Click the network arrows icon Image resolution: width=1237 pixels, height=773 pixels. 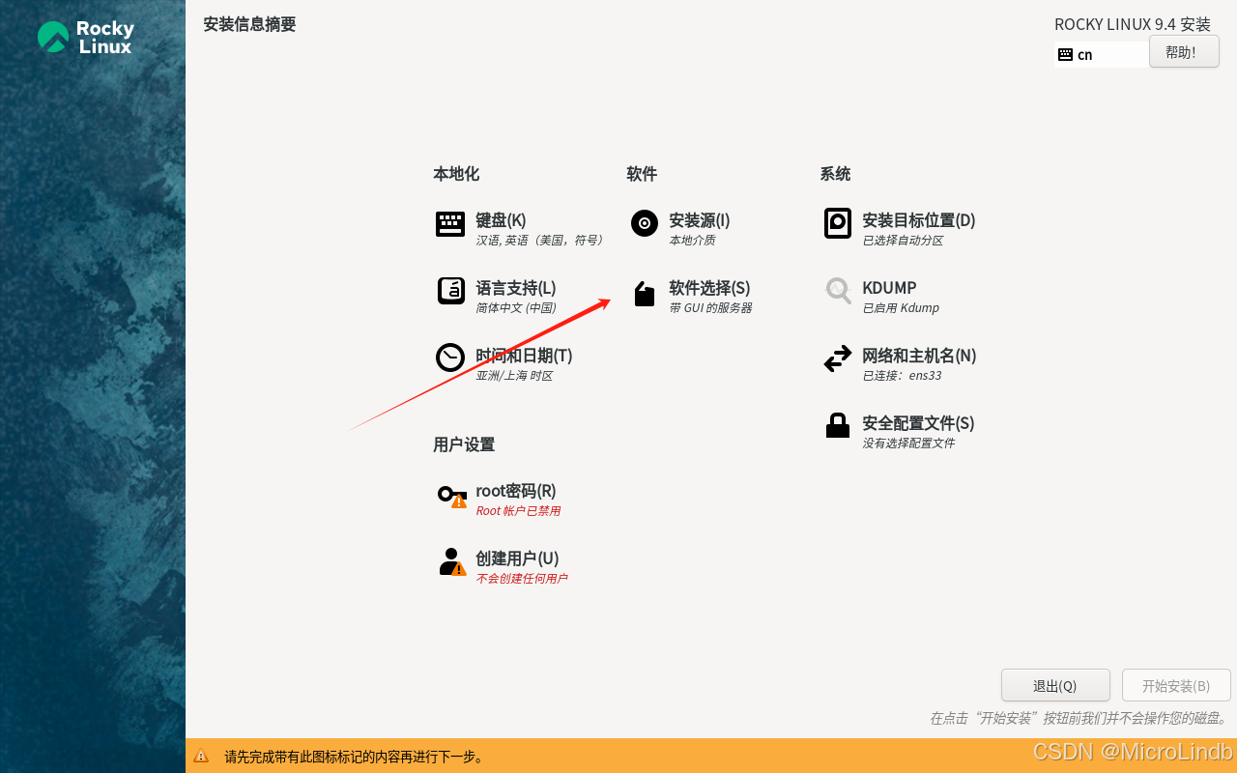[838, 358]
